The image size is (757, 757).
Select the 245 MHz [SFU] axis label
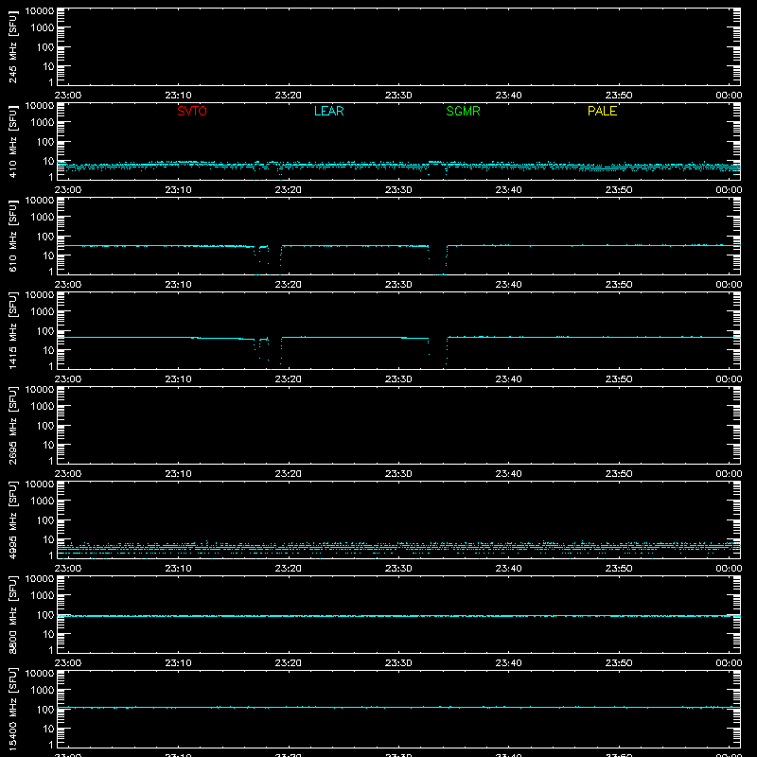click(12, 46)
